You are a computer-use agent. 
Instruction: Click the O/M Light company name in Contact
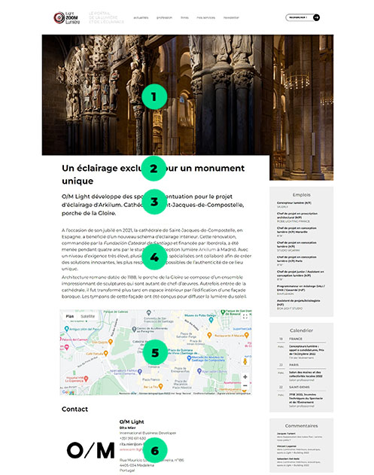point(132,422)
